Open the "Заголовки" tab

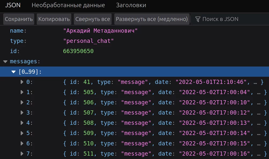point(131,5)
